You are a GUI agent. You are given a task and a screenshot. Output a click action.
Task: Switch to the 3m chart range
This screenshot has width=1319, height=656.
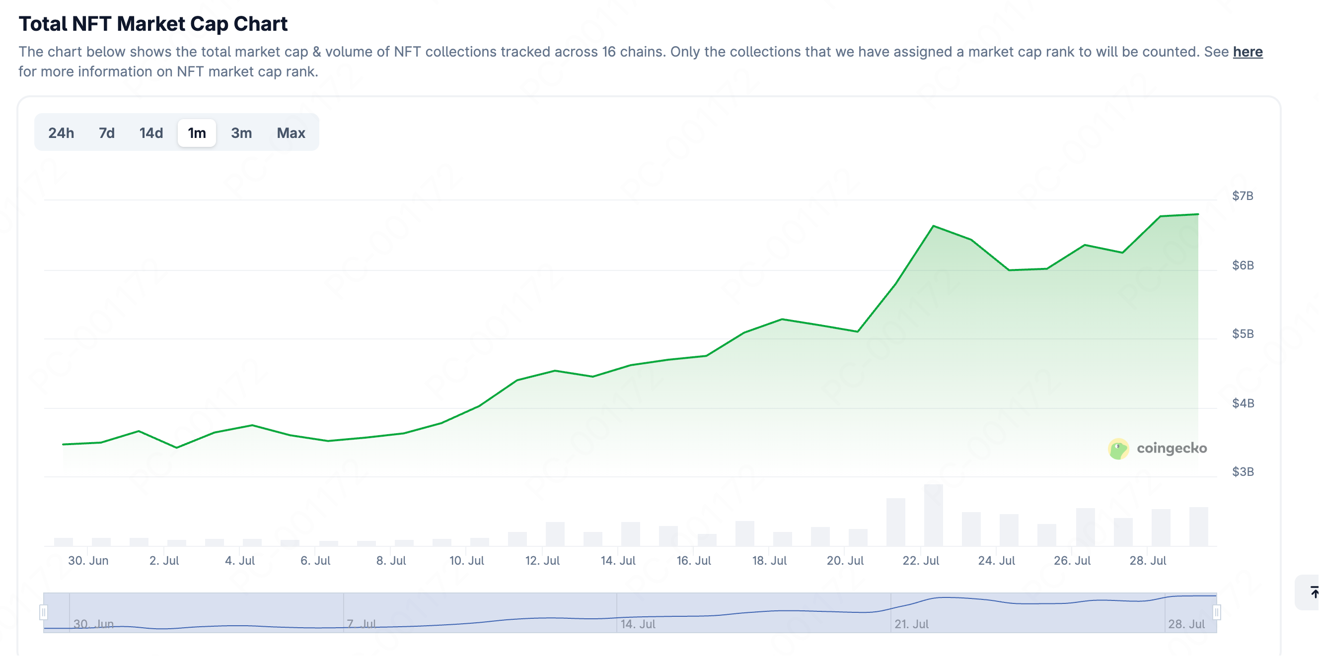(x=241, y=133)
